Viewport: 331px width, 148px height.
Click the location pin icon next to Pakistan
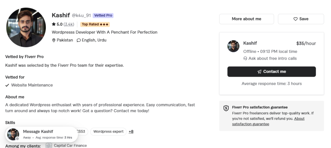coord(54,40)
